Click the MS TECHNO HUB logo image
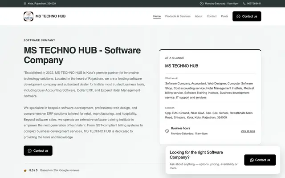 28,16
